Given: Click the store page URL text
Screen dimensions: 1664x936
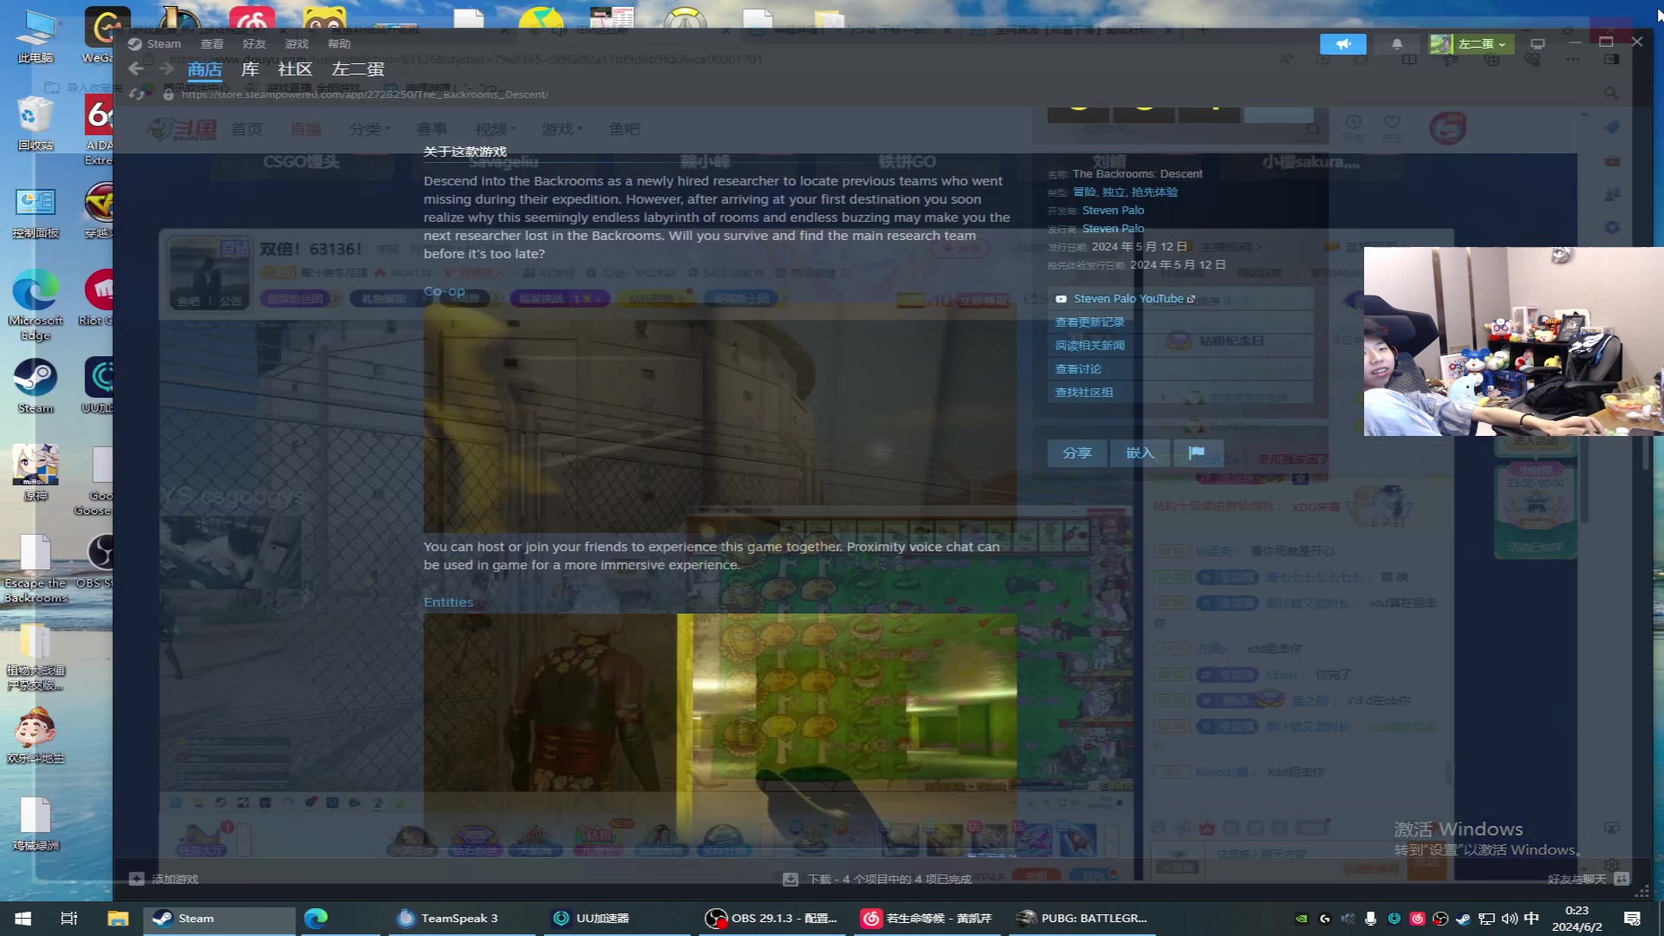Looking at the screenshot, I should pyautogui.click(x=364, y=94).
